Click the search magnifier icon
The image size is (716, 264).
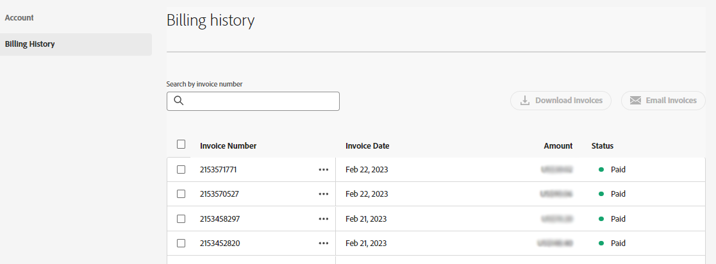(179, 101)
